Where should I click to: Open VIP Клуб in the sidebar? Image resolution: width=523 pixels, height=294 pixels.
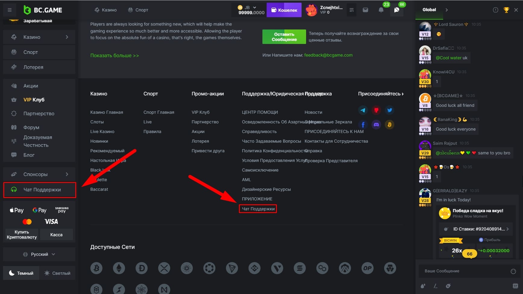coord(39,100)
